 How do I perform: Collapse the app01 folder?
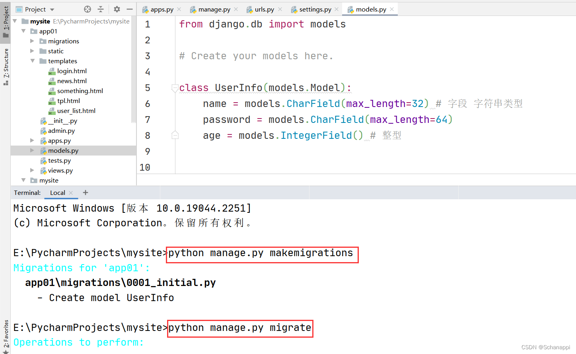pyautogui.click(x=23, y=31)
